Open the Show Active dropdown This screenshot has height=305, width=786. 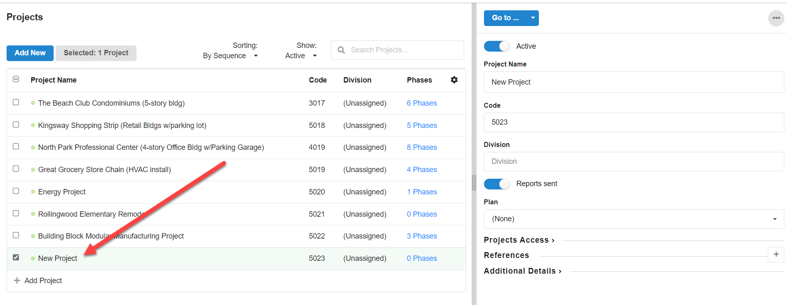(301, 56)
